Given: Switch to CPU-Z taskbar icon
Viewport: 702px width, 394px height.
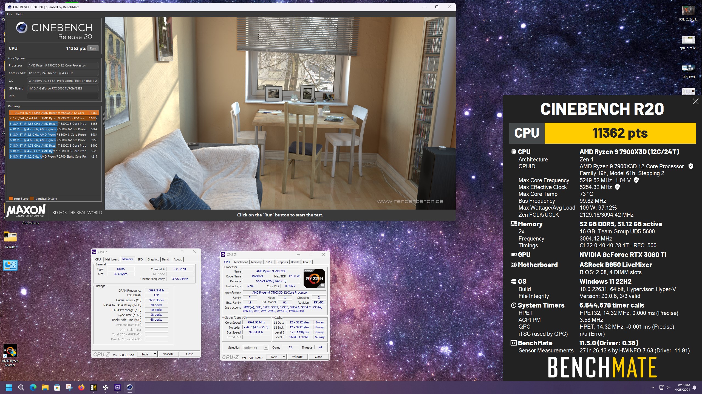Looking at the screenshot, I should (118, 387).
